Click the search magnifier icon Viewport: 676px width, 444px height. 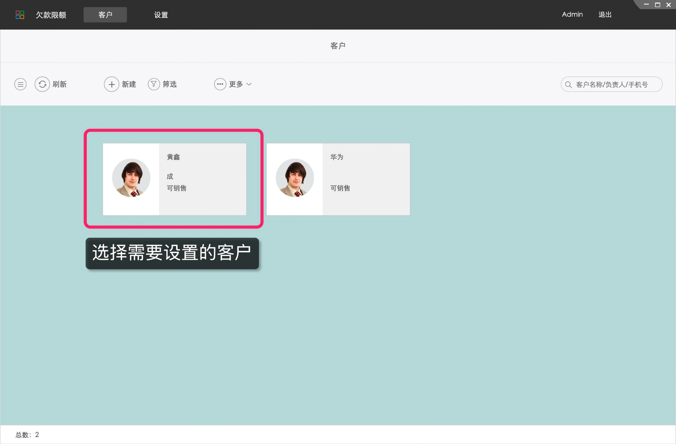click(x=569, y=85)
